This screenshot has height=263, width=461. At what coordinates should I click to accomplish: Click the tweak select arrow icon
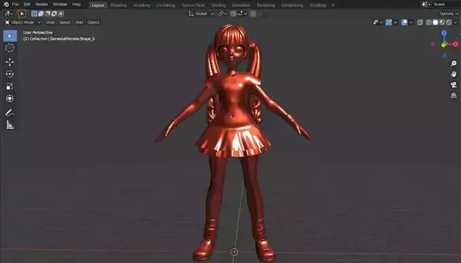pyautogui.click(x=22, y=14)
